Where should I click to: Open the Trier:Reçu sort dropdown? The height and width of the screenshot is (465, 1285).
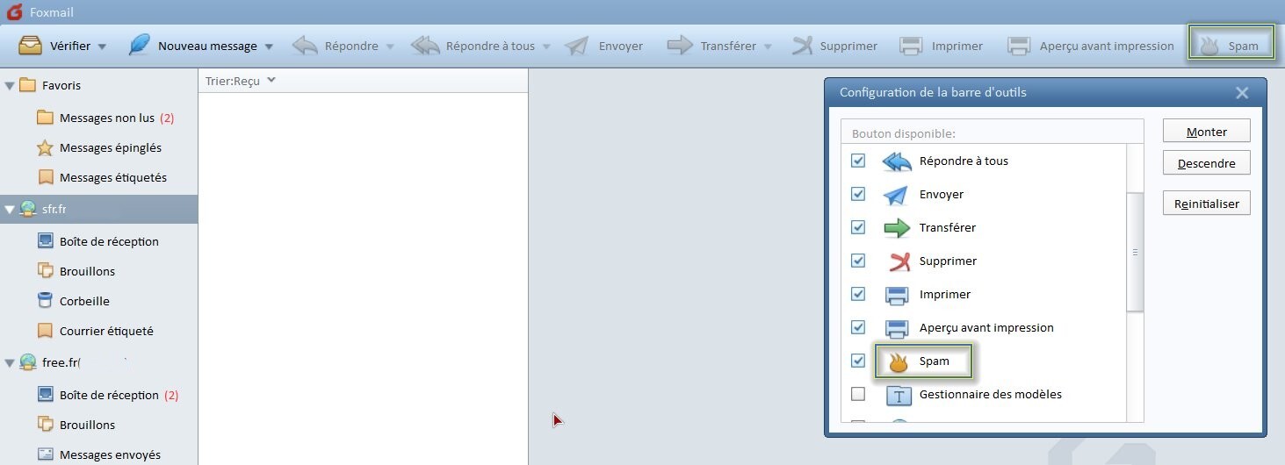pyautogui.click(x=241, y=81)
